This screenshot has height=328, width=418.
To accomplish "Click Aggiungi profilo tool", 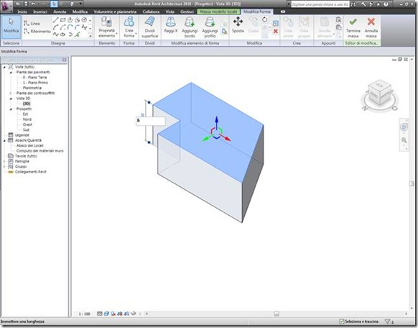I will click(210, 27).
